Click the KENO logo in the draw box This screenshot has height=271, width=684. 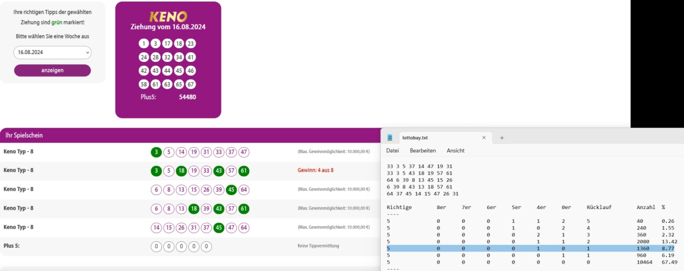pyautogui.click(x=168, y=17)
